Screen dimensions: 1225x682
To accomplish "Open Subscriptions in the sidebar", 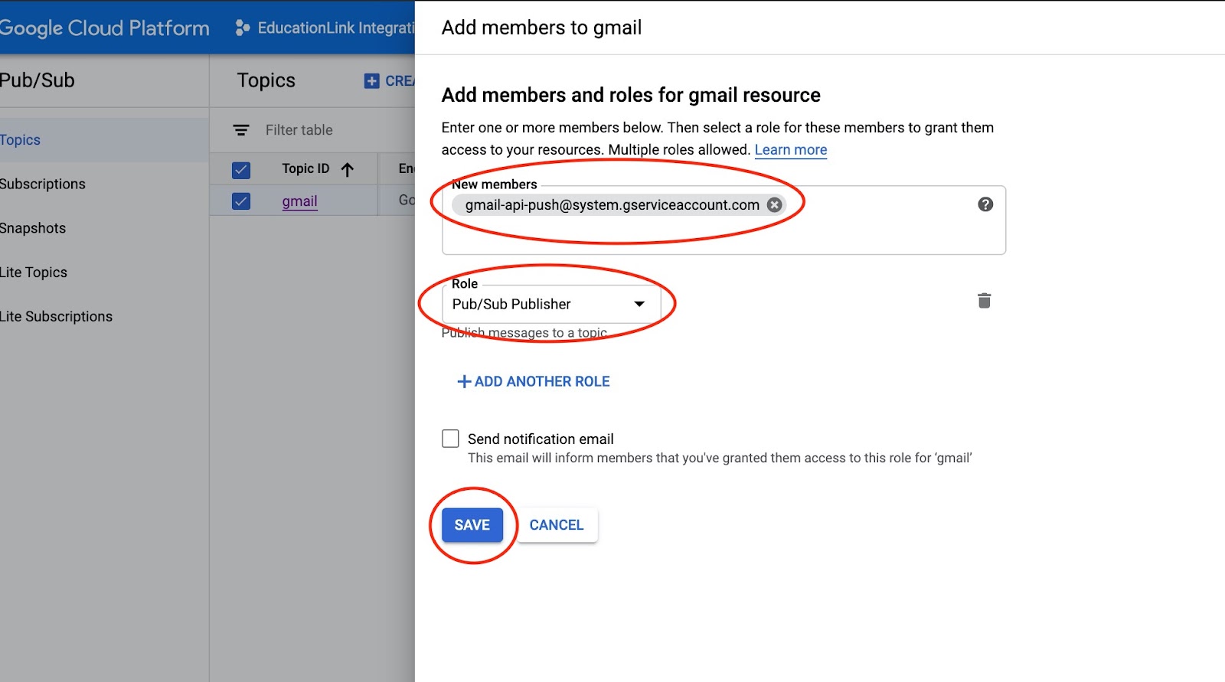I will tap(43, 184).
